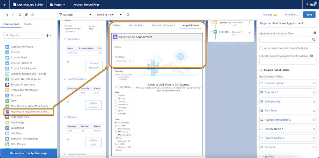Open the Details tab
The image size is (319, 158).
117,26
